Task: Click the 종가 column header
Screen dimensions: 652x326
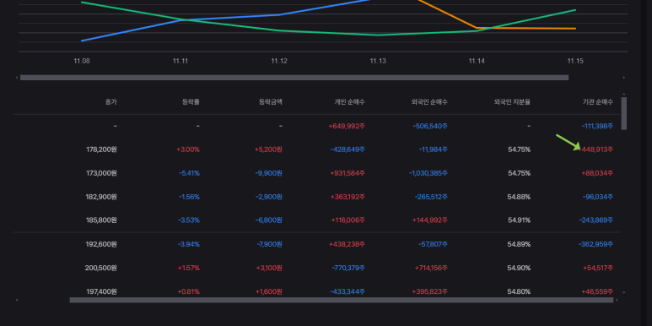Action: (x=111, y=101)
